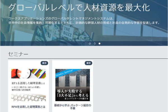The height and width of the screenshot is (112, 168).
Task: Open the 基礎から学ぶ パッケージ選定の手順 link
Action: 73,107
